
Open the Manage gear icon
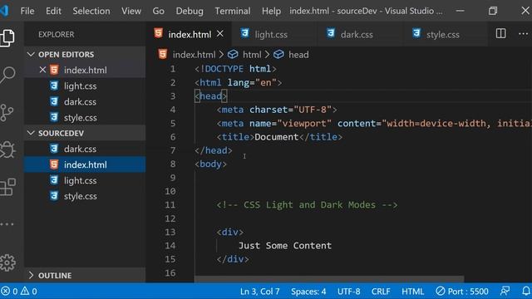pyautogui.click(x=7, y=262)
